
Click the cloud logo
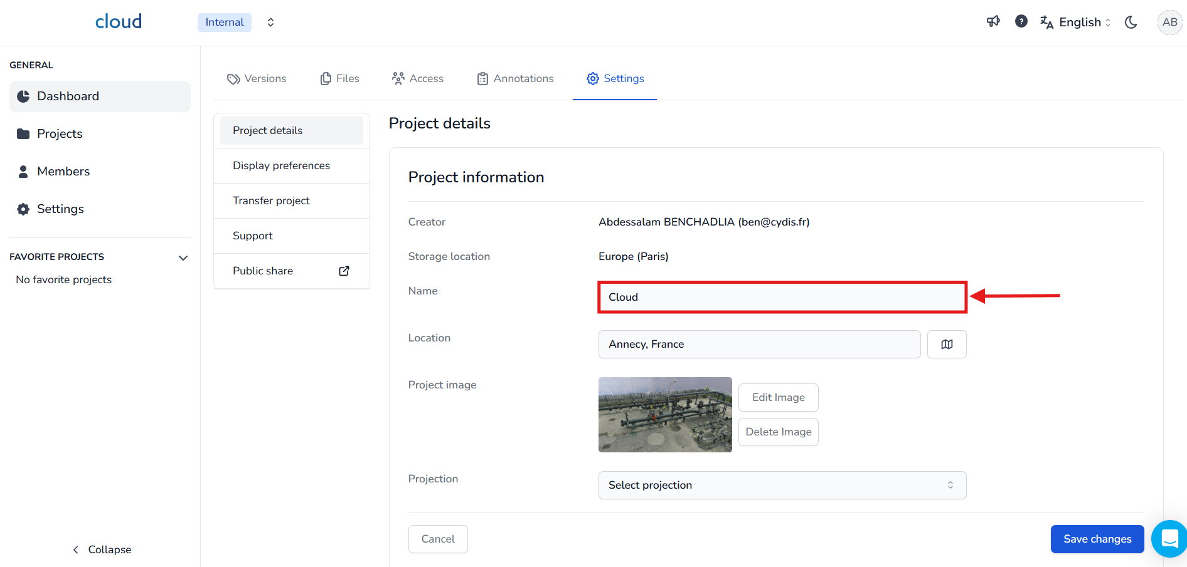[119, 22]
